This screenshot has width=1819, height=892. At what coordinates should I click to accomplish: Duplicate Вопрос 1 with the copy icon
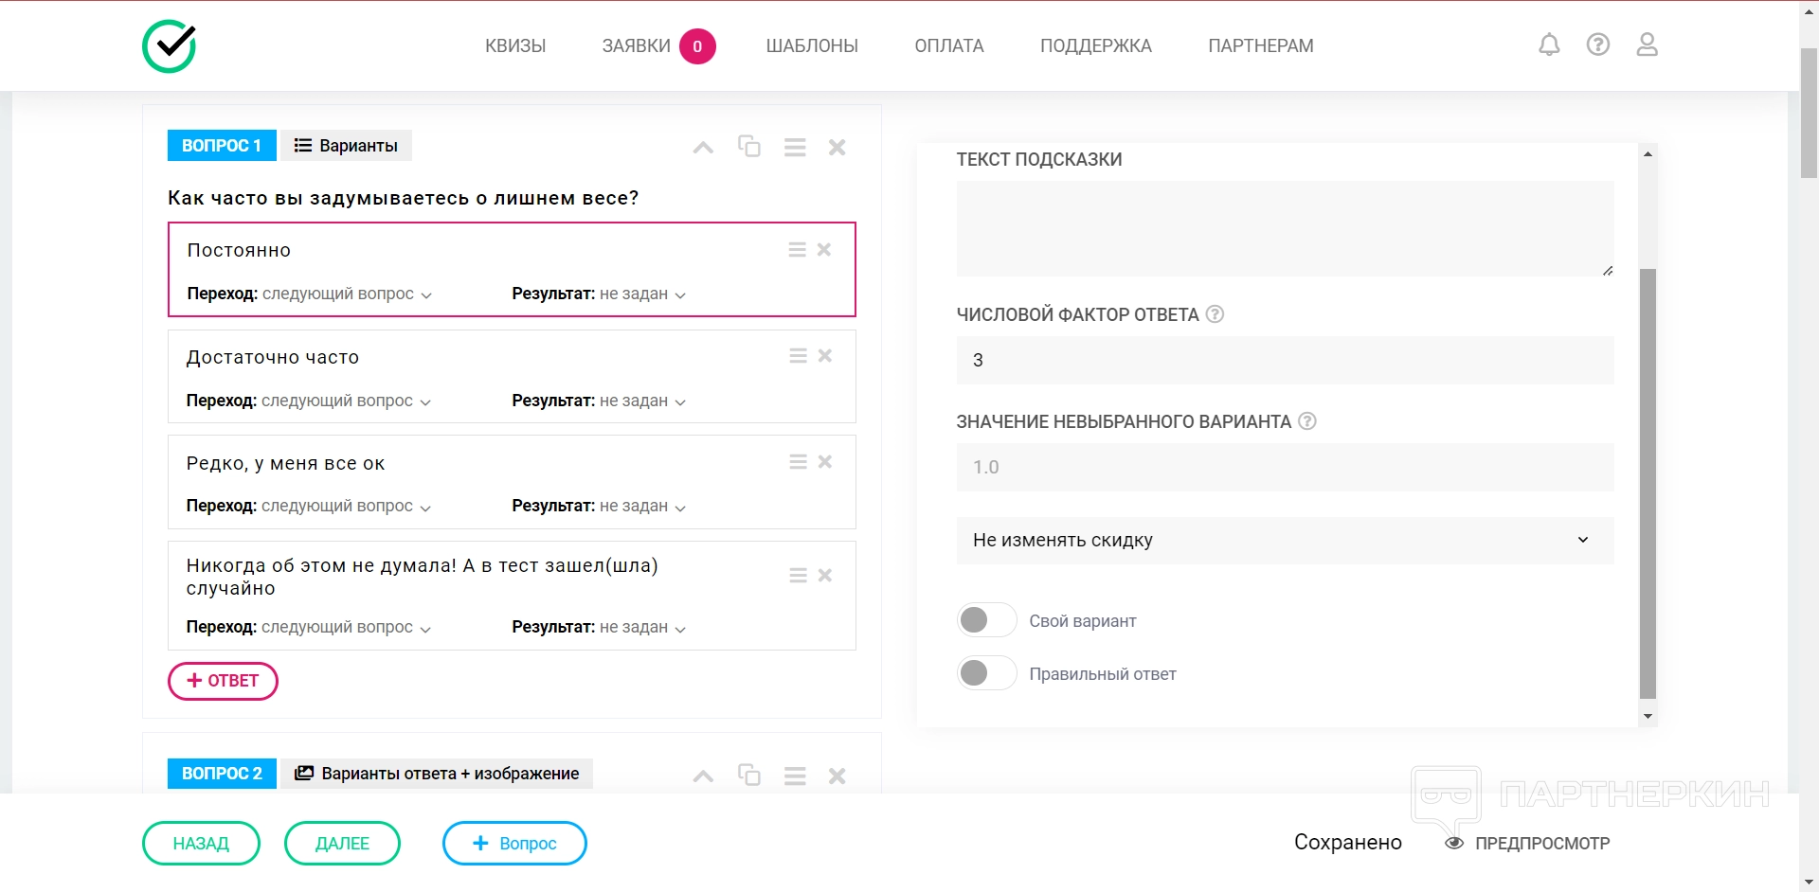(x=749, y=147)
